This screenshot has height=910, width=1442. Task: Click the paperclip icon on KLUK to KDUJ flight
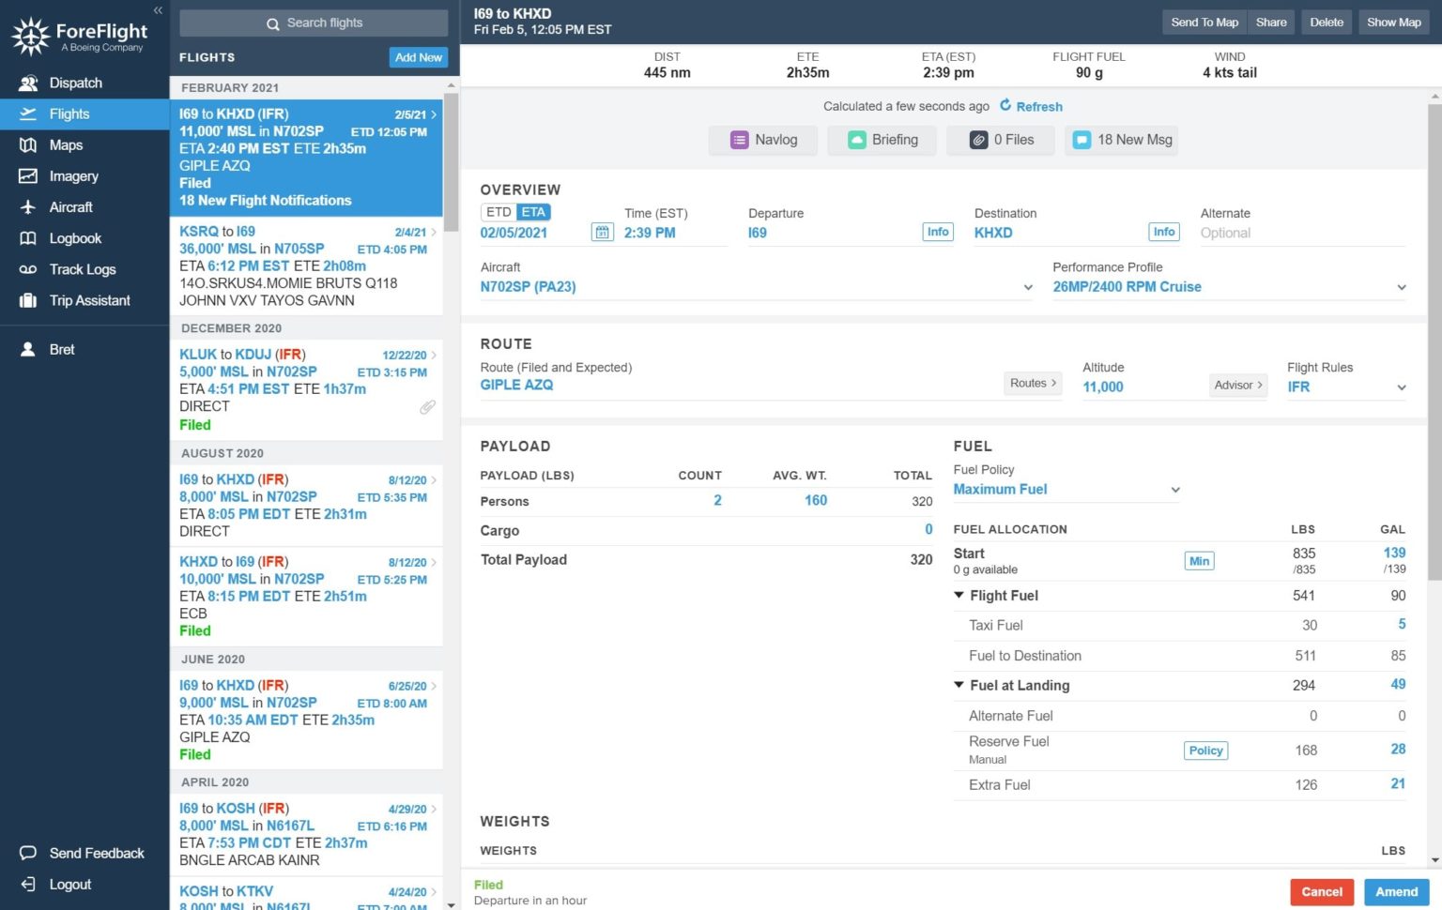click(x=428, y=407)
